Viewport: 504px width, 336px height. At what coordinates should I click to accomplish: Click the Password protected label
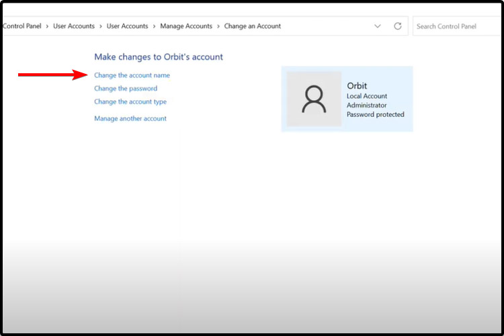tap(375, 115)
